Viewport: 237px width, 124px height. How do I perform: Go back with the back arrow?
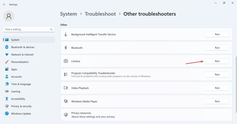(4, 4)
